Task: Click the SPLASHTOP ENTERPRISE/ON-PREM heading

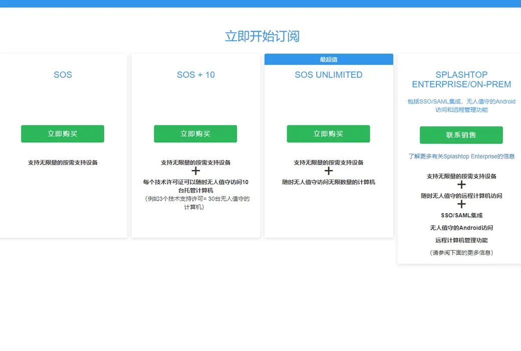Action: (x=461, y=80)
